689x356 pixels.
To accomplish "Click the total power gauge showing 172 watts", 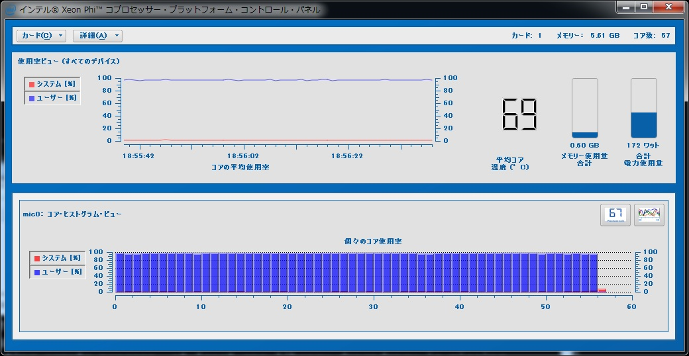I will coord(643,108).
